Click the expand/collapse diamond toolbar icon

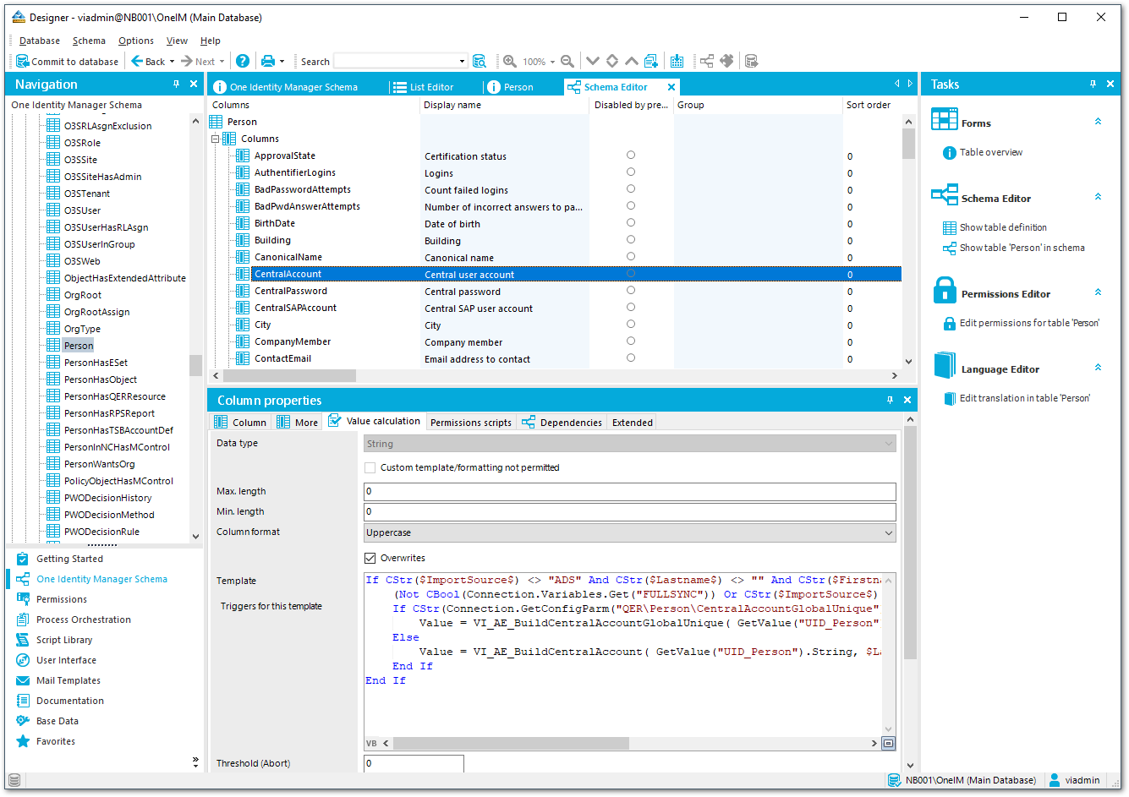click(612, 61)
